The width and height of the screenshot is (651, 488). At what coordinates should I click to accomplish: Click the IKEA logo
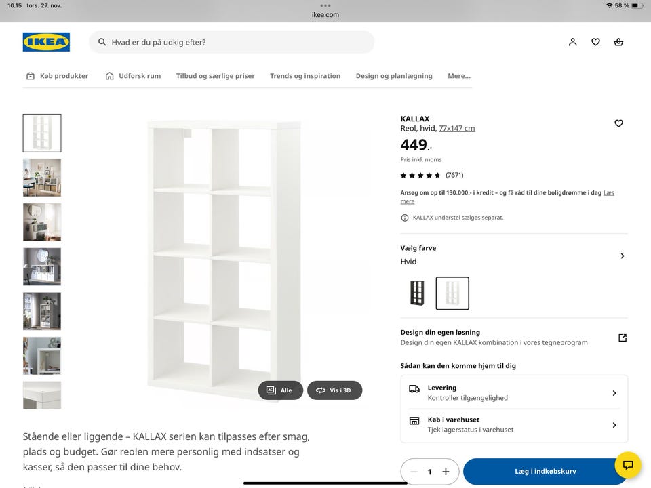[46, 42]
